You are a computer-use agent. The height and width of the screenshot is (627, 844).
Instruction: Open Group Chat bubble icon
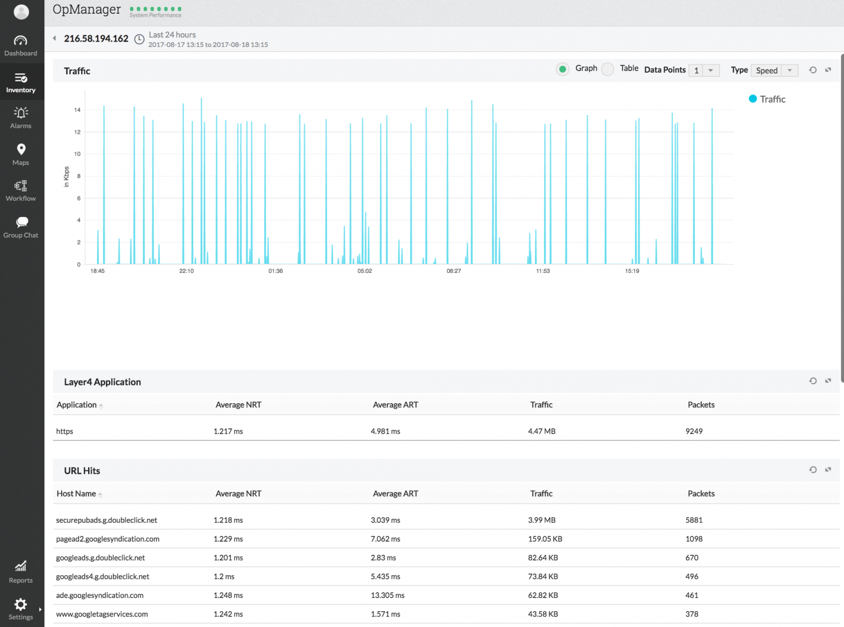22,222
